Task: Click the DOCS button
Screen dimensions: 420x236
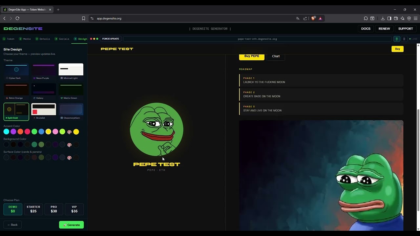Action: pos(366,29)
